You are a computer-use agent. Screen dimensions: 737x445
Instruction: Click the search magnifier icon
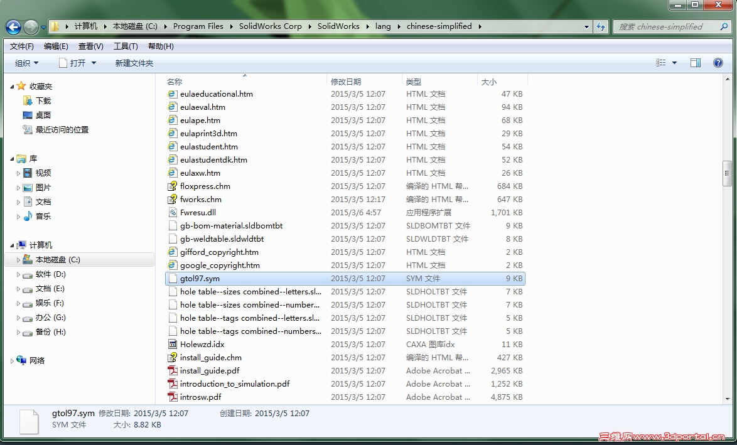(x=724, y=27)
